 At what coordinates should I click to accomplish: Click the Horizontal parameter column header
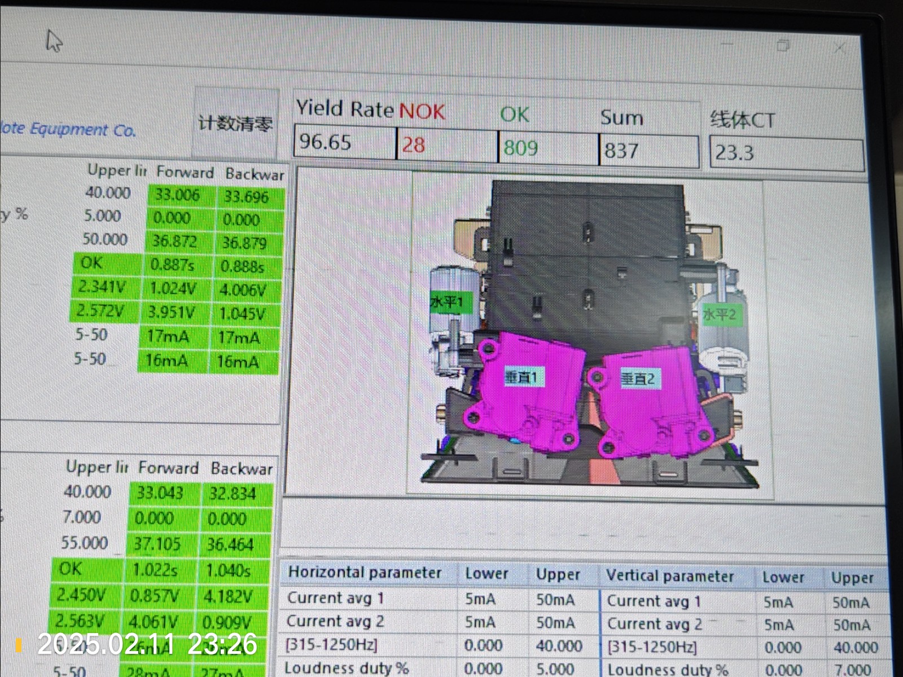coord(365,572)
